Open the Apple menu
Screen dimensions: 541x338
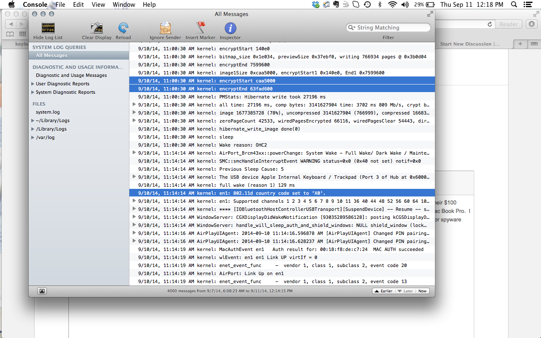[x=11, y=5]
